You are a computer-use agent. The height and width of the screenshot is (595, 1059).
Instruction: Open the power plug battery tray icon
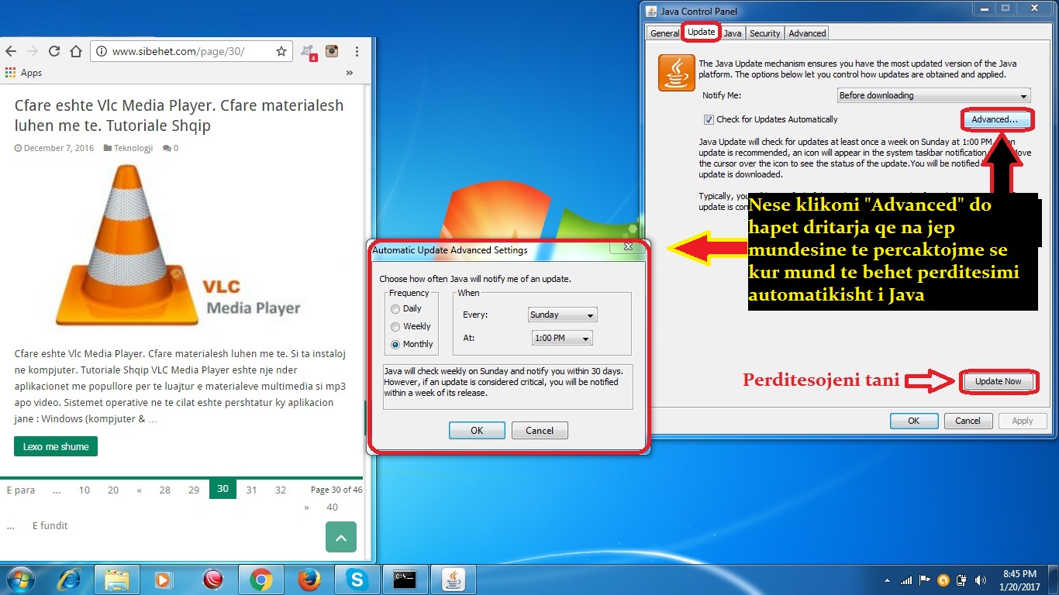[x=961, y=580]
